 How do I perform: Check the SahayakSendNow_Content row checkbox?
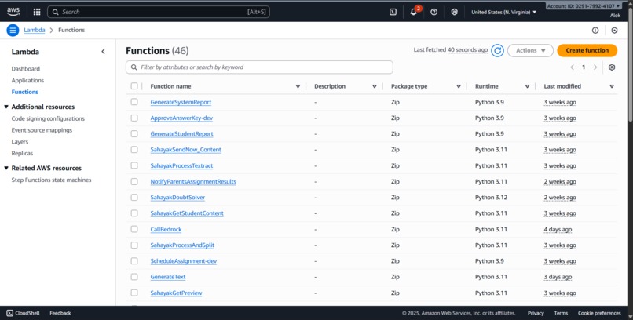134,150
